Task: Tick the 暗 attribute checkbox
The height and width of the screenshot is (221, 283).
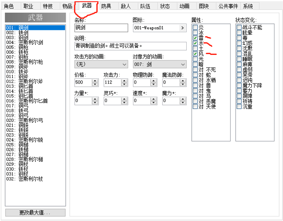Action: coord(195,64)
